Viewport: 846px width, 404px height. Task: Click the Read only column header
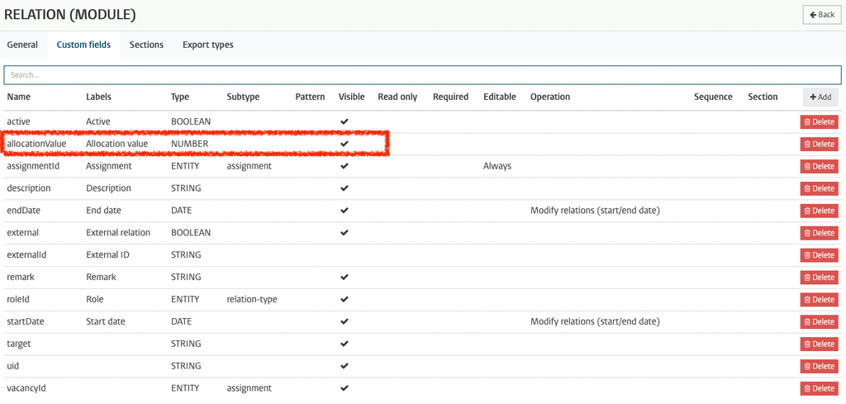[x=397, y=97]
